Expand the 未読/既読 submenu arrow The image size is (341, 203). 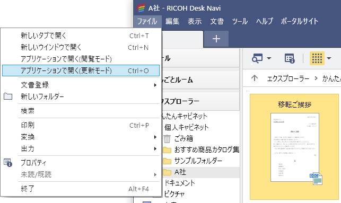[155, 174]
